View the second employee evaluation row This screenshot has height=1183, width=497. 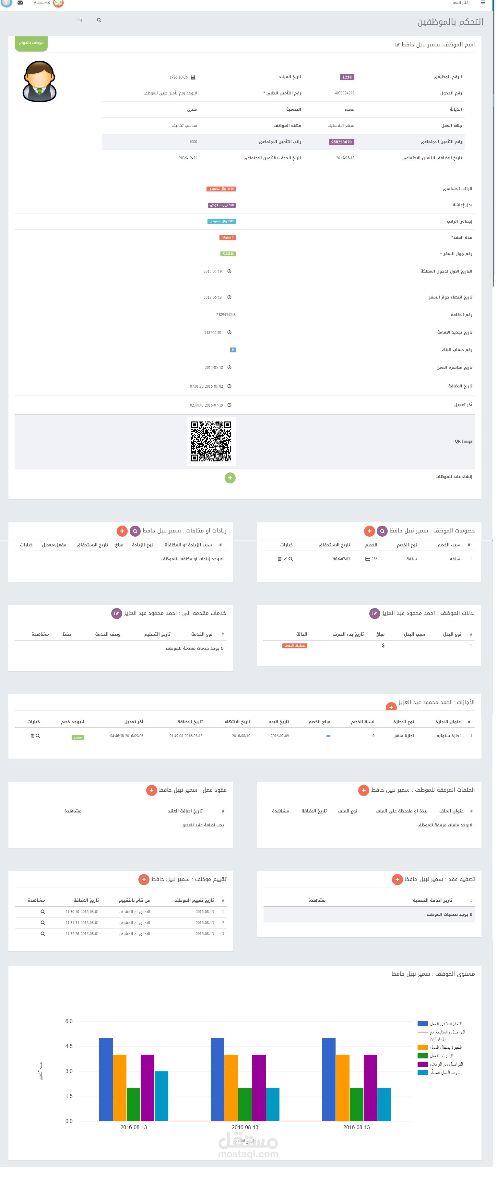[x=43, y=922]
